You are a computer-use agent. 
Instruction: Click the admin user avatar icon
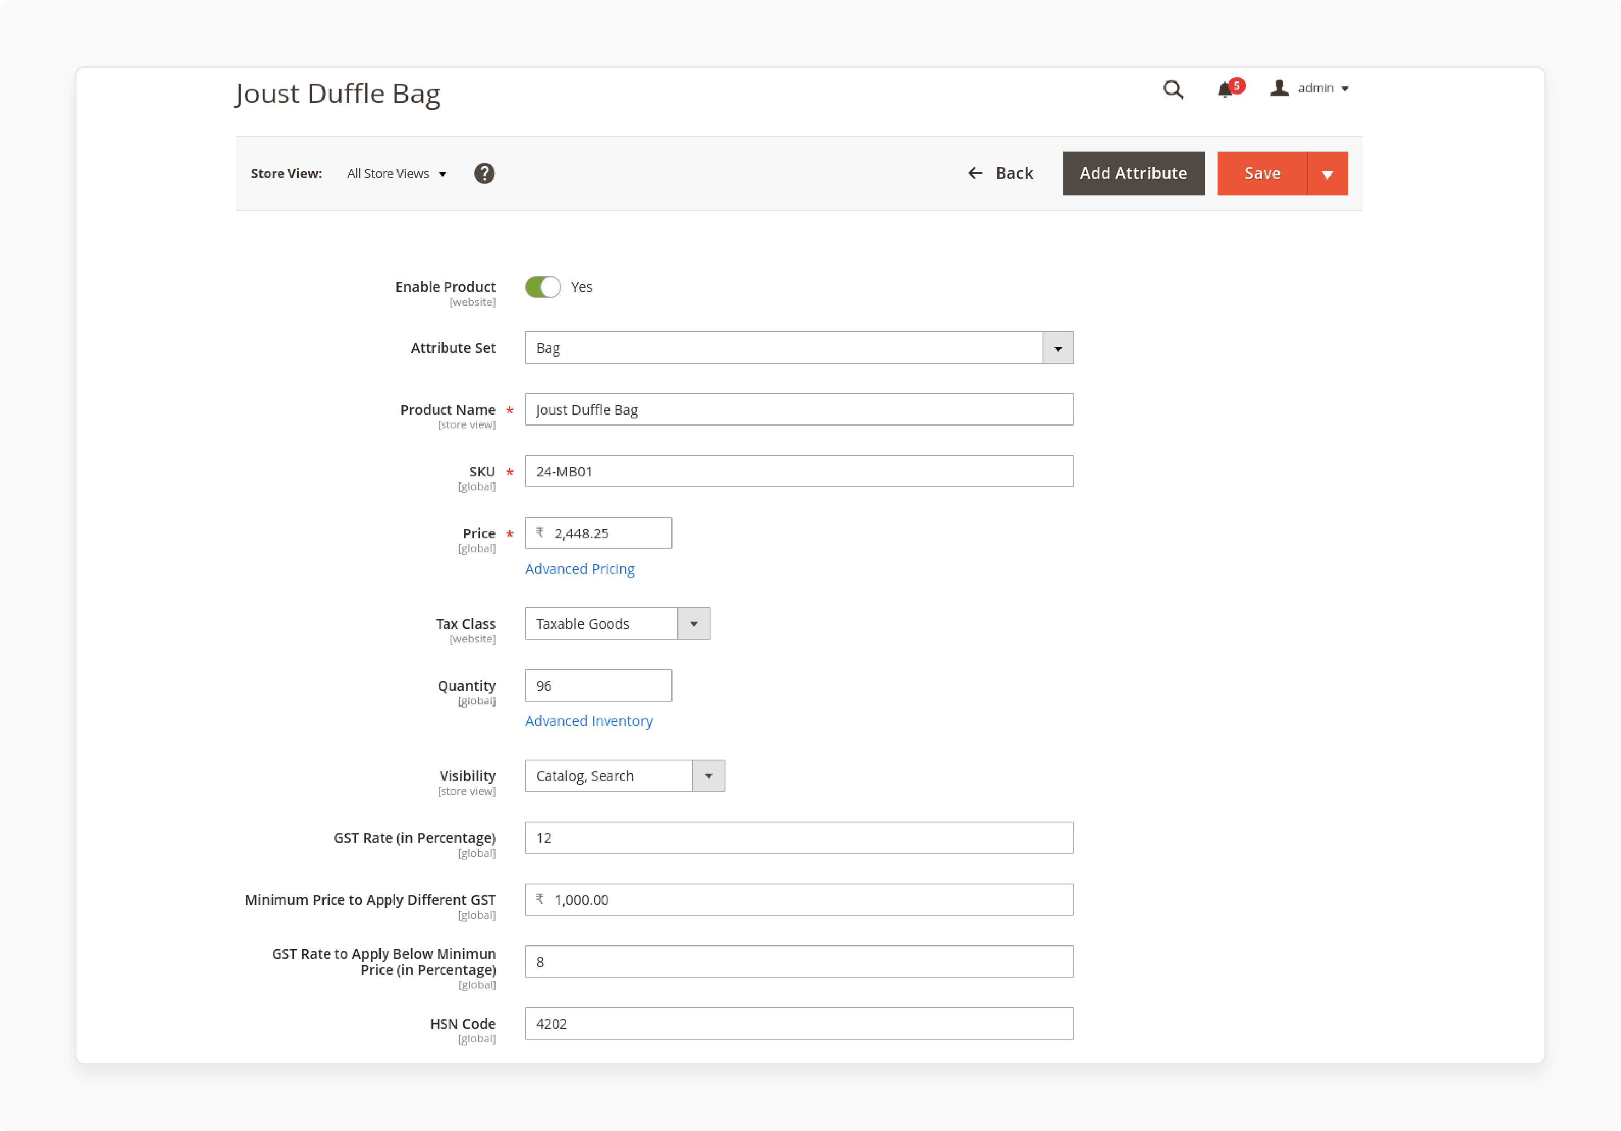(x=1279, y=88)
